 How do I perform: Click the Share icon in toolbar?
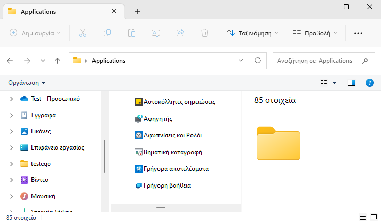(180, 33)
